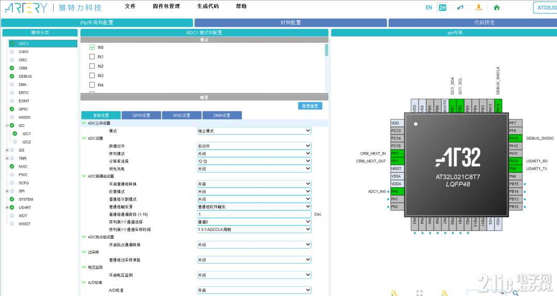
Task: Click the zoom-out magnifier under the chip
Action: [445, 293]
